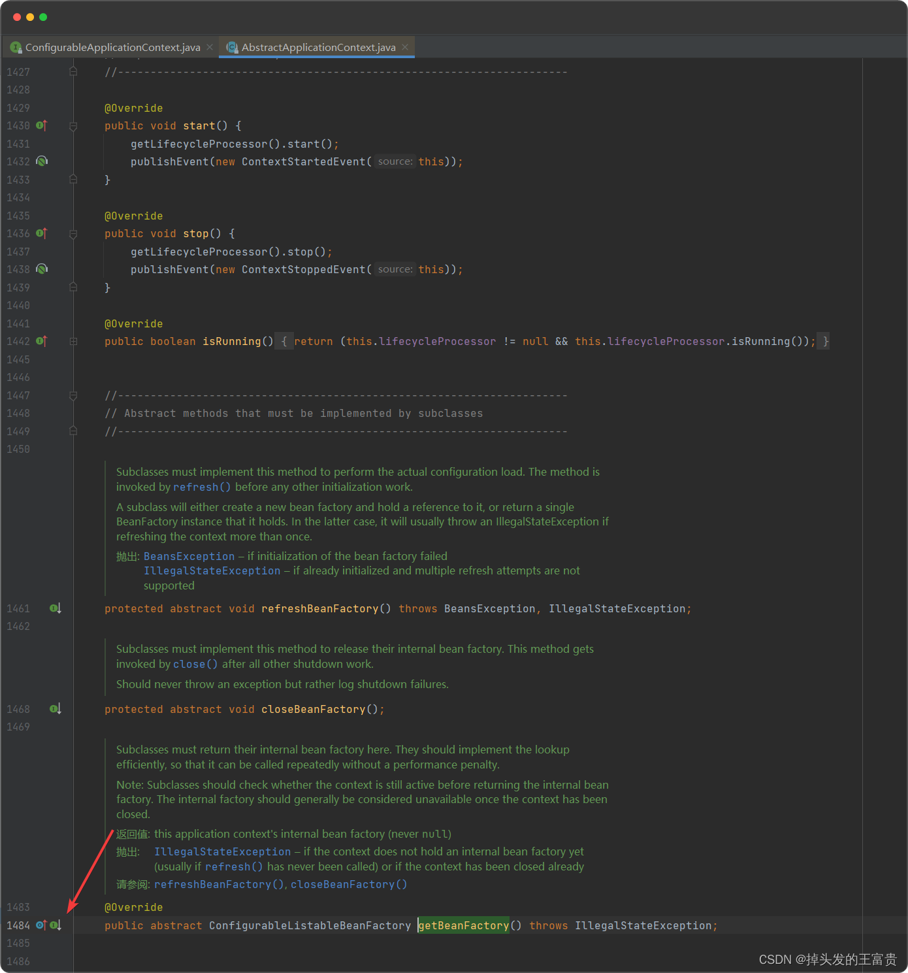Click the refreshBeanFactory method name on line 1461
Image resolution: width=908 pixels, height=973 pixels.
(319, 608)
